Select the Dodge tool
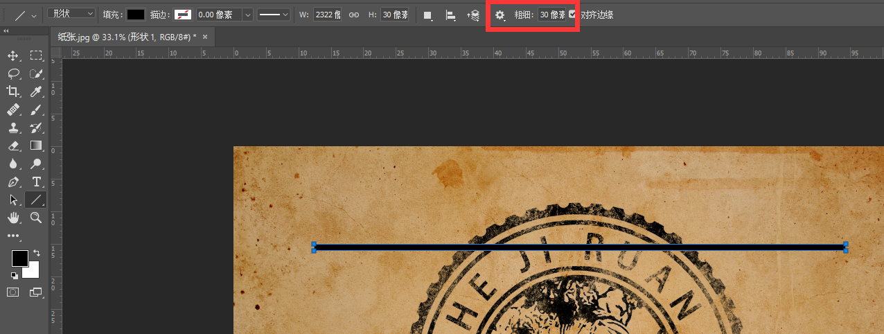 click(x=36, y=164)
